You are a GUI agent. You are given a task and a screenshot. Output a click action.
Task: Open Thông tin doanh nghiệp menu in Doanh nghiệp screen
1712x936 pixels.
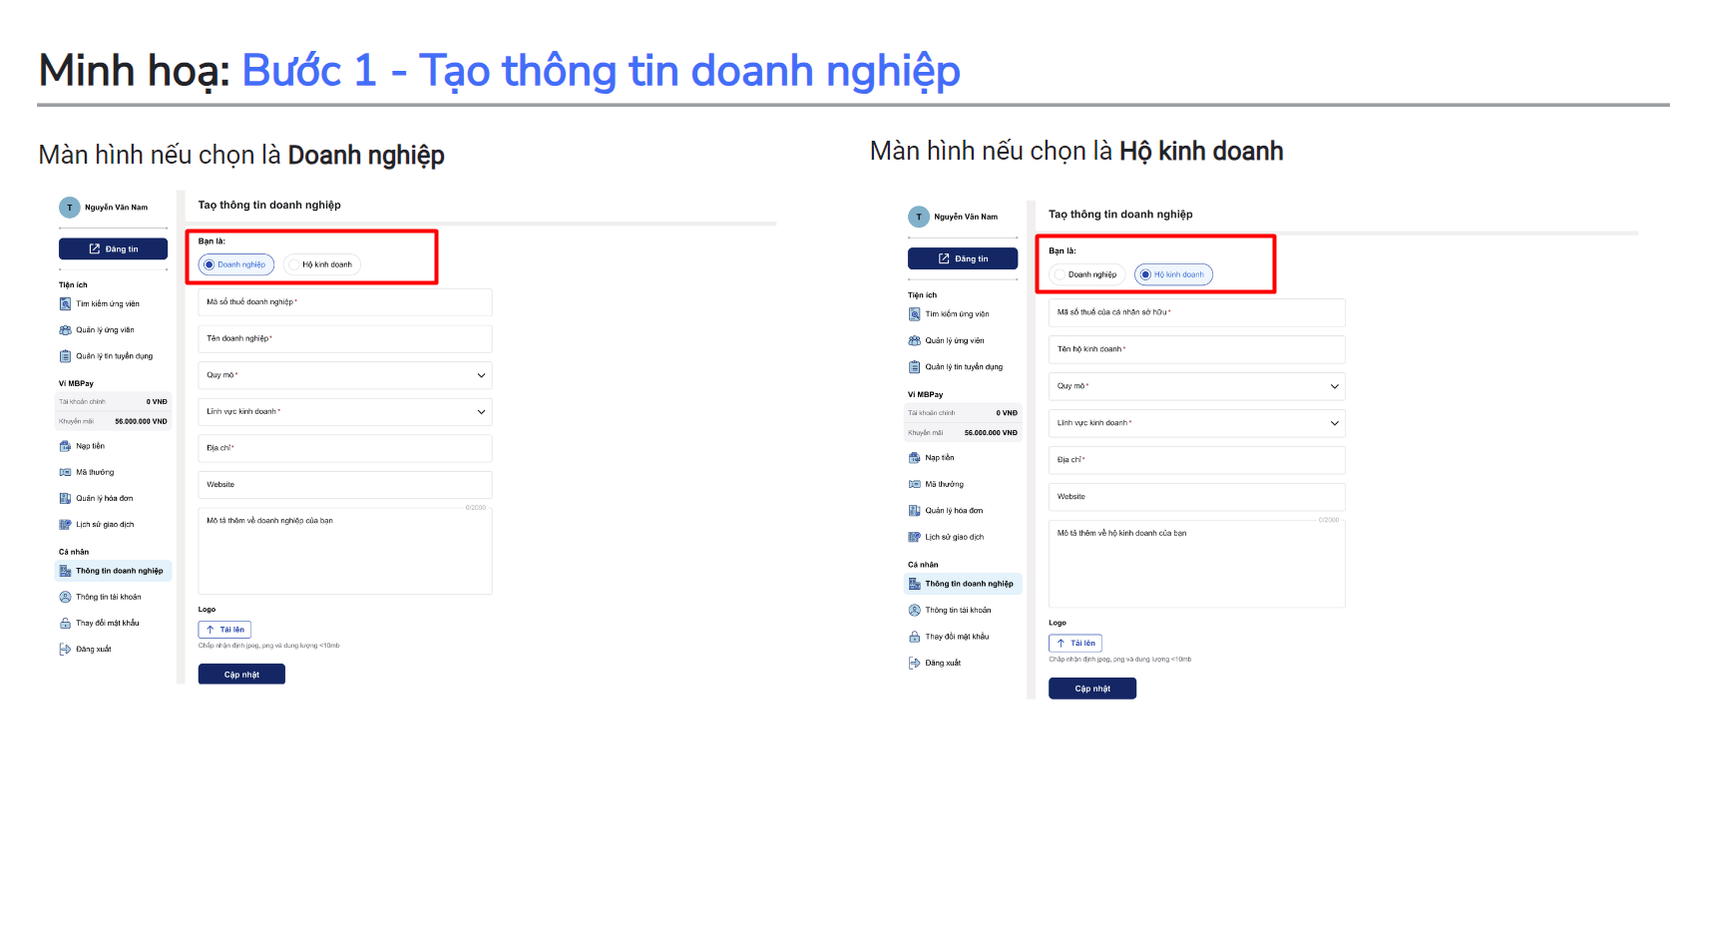pyautogui.click(x=114, y=571)
